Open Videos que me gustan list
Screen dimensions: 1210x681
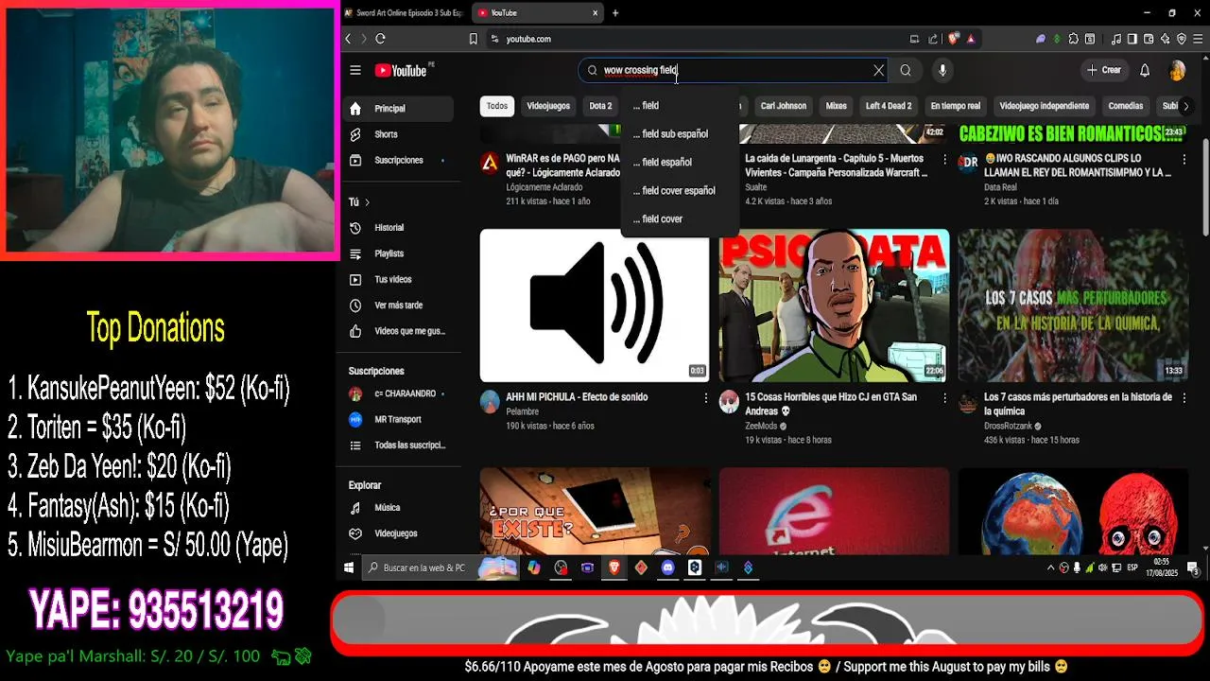397,331
